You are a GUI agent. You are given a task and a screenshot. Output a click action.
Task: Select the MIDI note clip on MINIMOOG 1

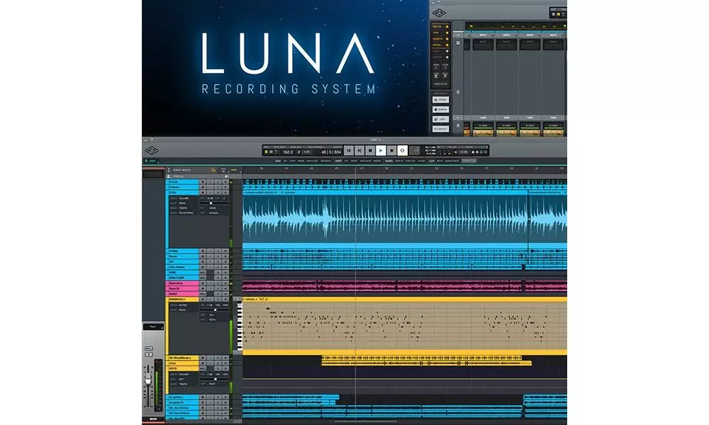[x=405, y=327]
